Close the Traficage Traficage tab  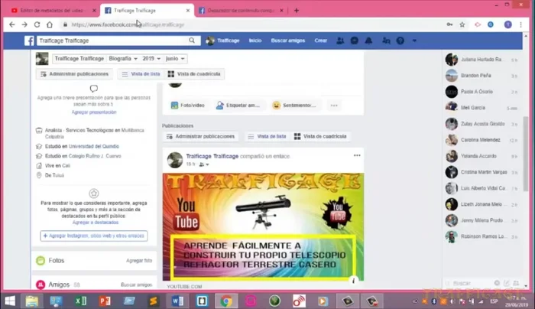coord(188,11)
